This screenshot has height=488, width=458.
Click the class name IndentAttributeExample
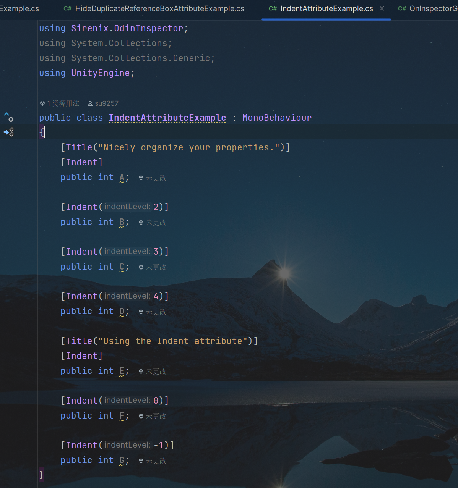[x=167, y=118]
